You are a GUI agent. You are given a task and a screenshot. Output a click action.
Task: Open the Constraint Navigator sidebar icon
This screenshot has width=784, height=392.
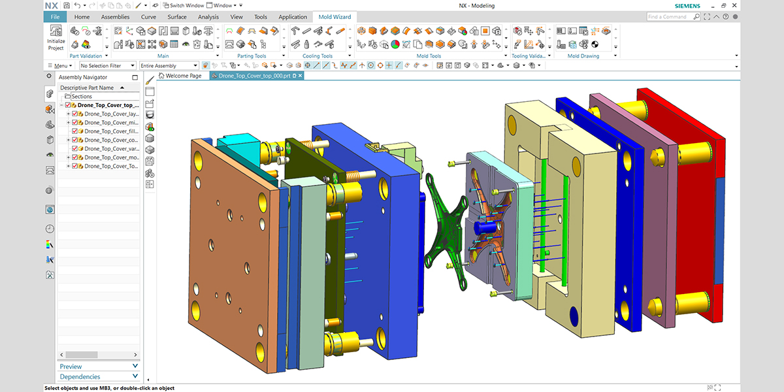click(x=50, y=109)
